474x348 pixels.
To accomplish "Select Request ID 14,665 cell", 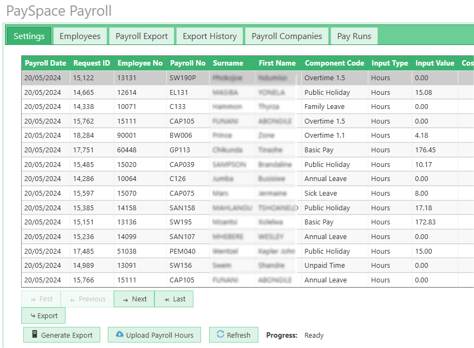I will (x=92, y=92).
